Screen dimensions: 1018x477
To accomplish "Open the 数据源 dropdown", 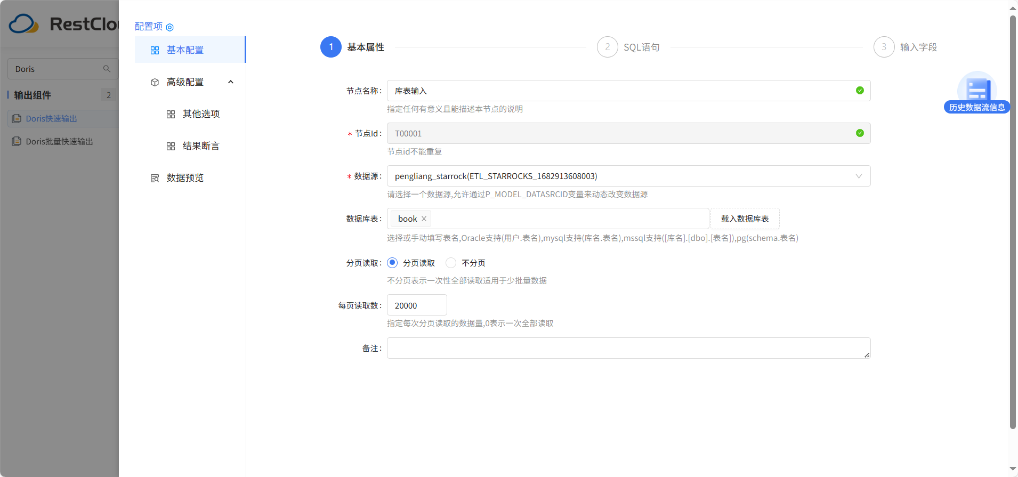I will (x=628, y=176).
